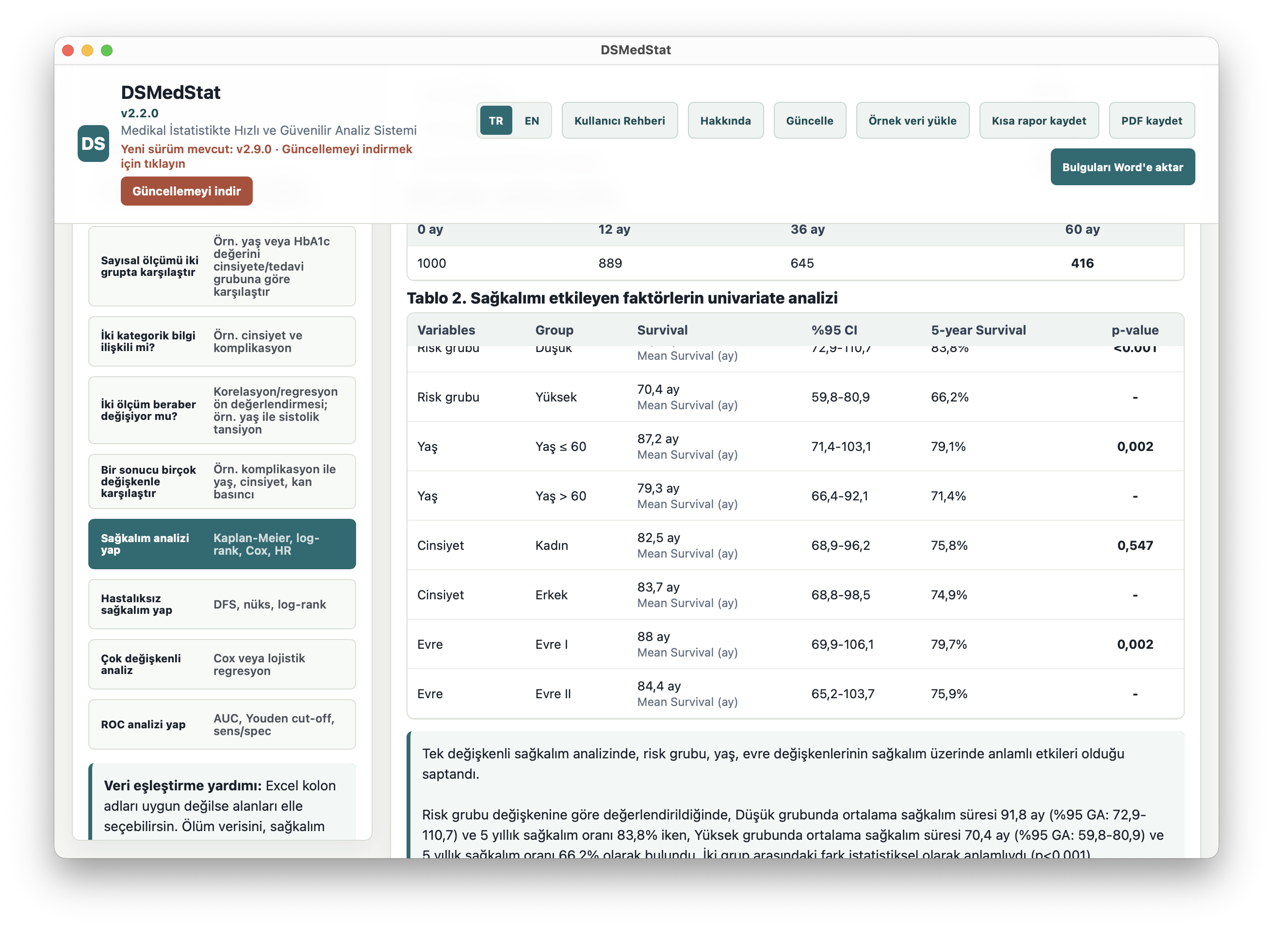Click the 71,4% five-year survival cell
This screenshot has width=1273, height=930.
(x=948, y=497)
